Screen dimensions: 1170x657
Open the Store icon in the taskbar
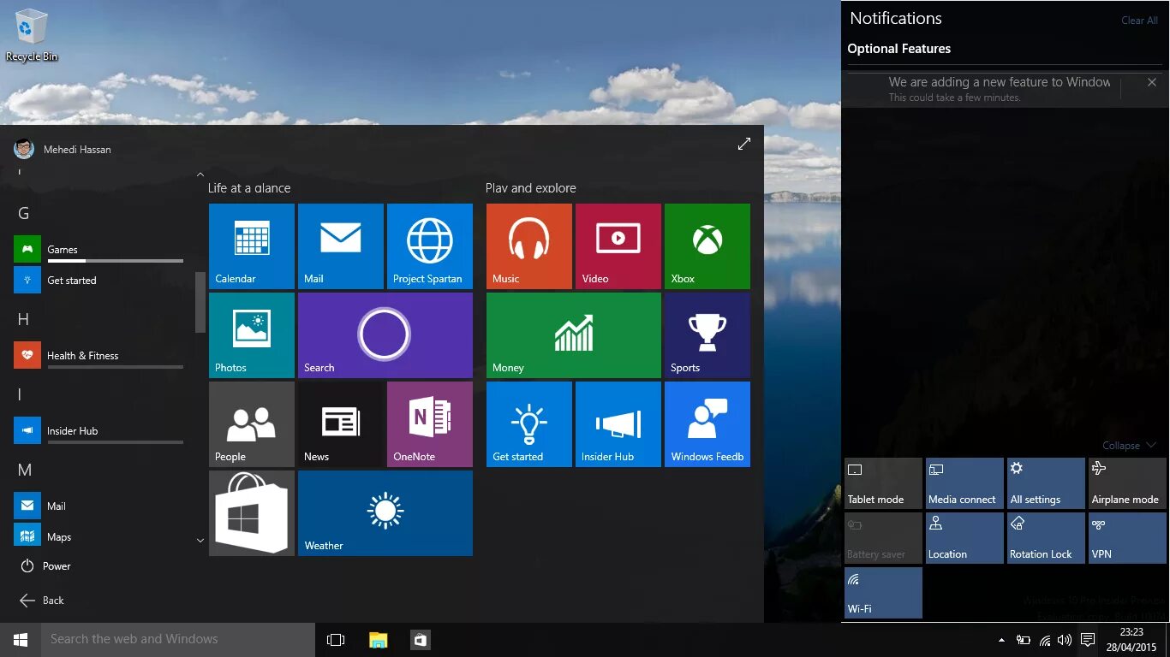420,640
